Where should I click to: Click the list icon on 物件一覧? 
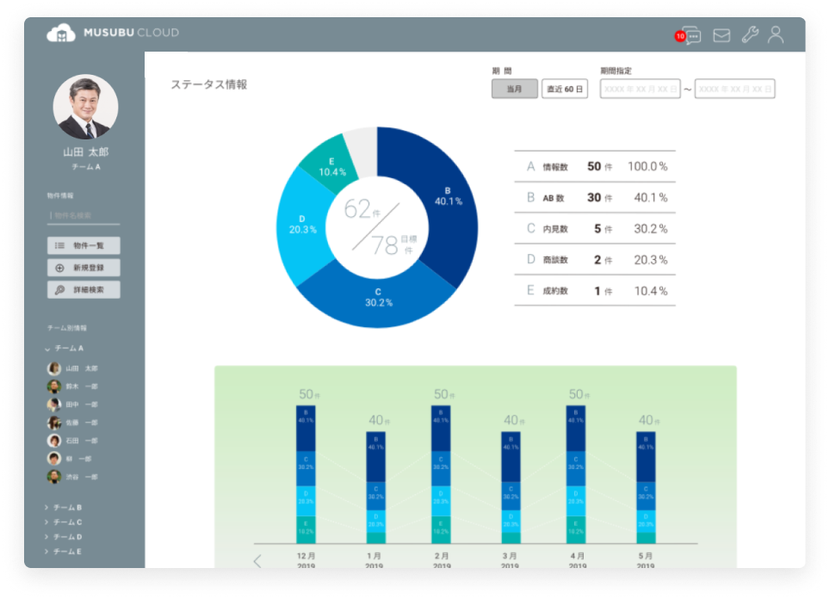[x=59, y=245]
